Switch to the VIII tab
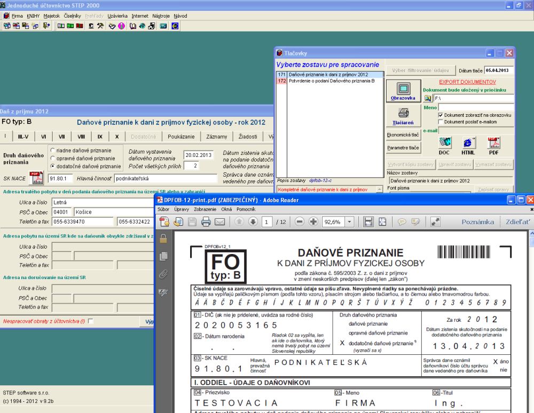Image resolution: width=534 pixels, height=413 pixels. click(x=81, y=137)
